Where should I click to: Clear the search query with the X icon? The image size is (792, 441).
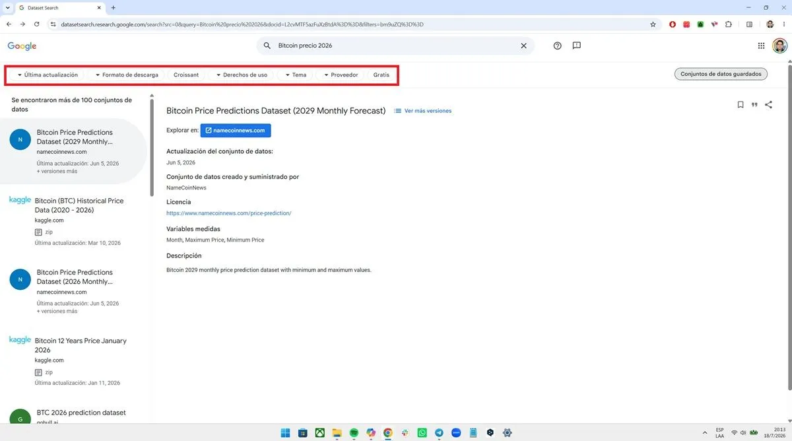(x=524, y=46)
